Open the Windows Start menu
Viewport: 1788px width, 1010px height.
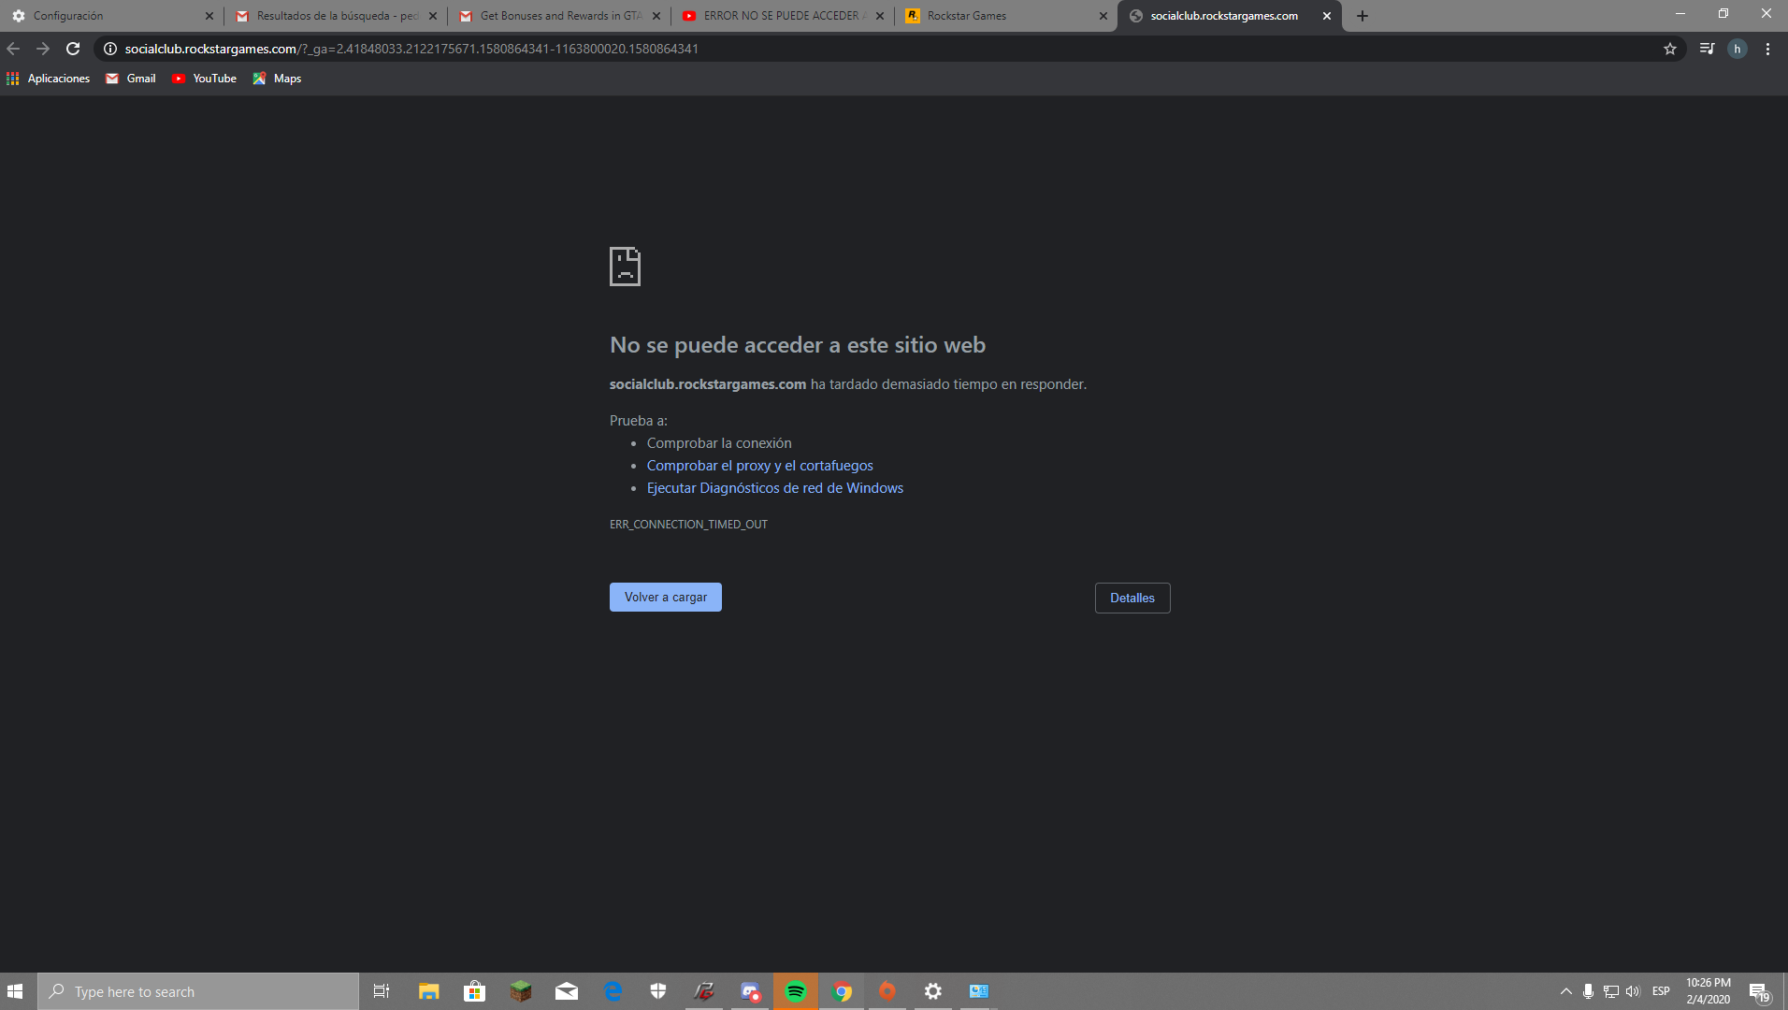click(15, 991)
